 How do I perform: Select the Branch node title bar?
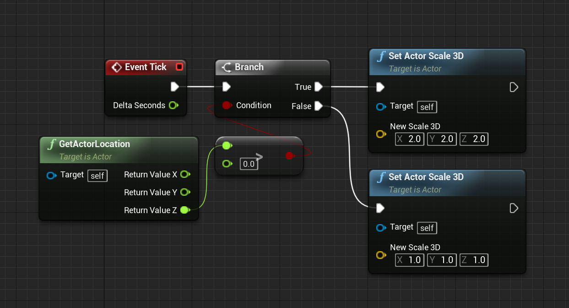click(x=272, y=67)
